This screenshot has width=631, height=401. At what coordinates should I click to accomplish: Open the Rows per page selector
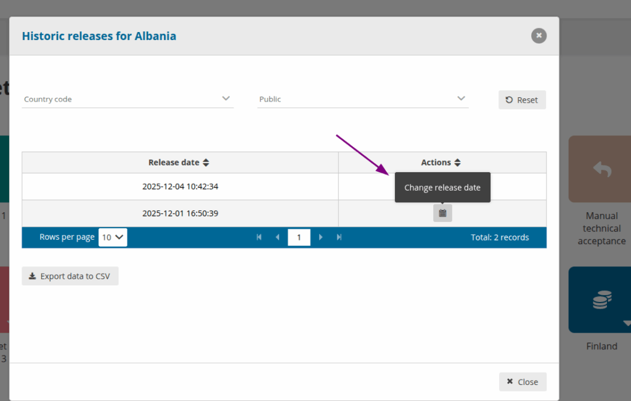113,237
